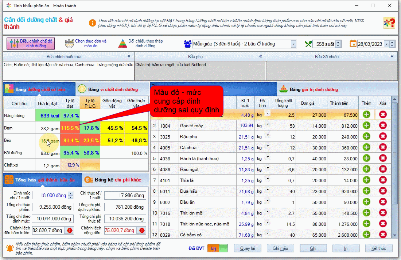Expand the date picker dropdown arrow
The image size is (401, 260).
(386, 44)
